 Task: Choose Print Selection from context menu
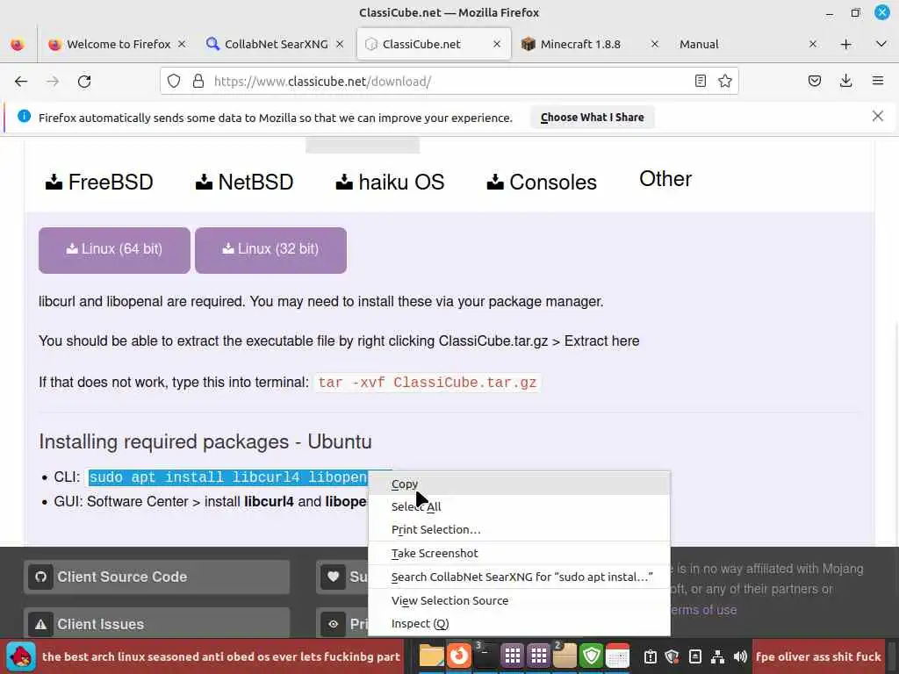[519, 529]
